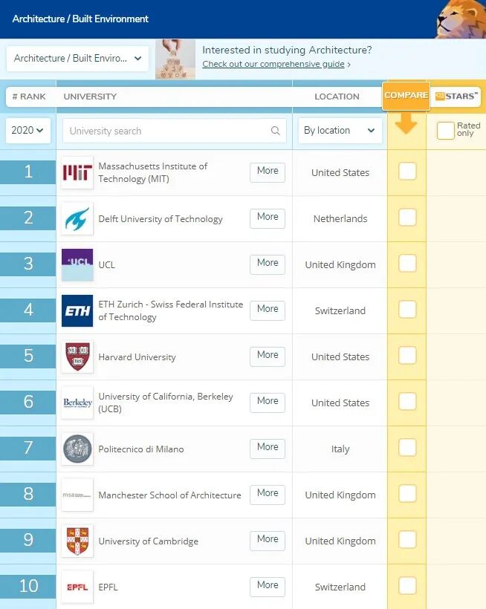This screenshot has width=486, height=609.
Task: Tick the compare checkbox for UCL
Action: (407, 264)
